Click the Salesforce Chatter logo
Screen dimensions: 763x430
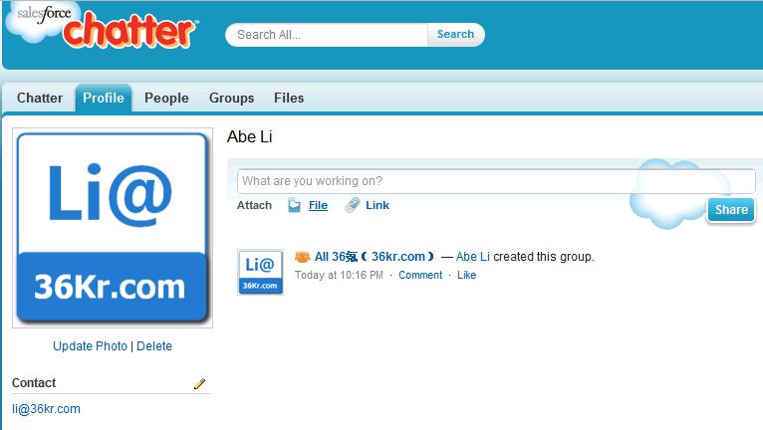tap(102, 26)
